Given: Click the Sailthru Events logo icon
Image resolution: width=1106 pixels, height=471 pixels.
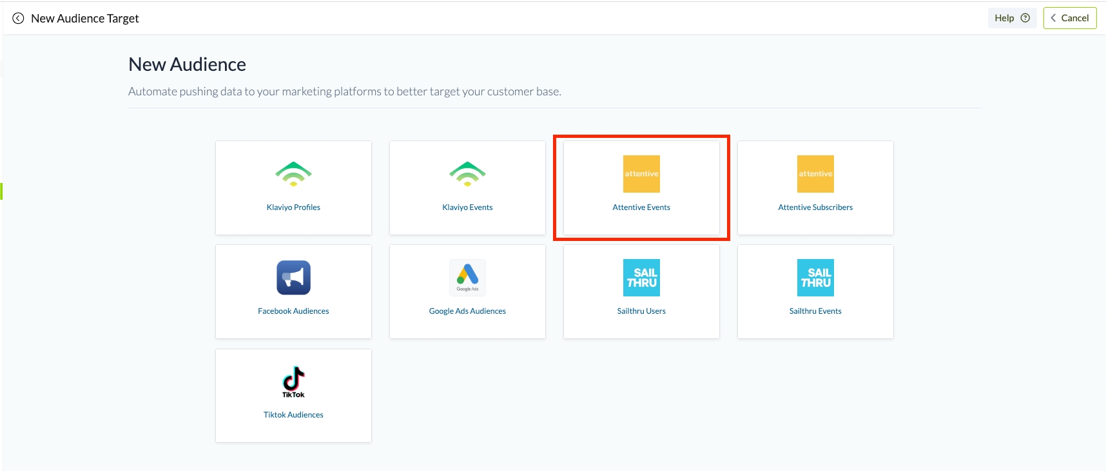Looking at the screenshot, I should click(815, 278).
